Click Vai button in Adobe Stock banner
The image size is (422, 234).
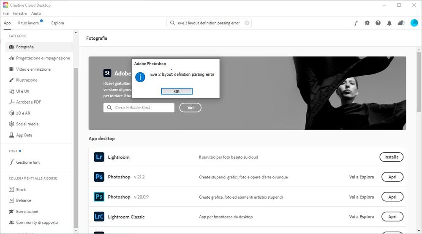pyautogui.click(x=190, y=107)
